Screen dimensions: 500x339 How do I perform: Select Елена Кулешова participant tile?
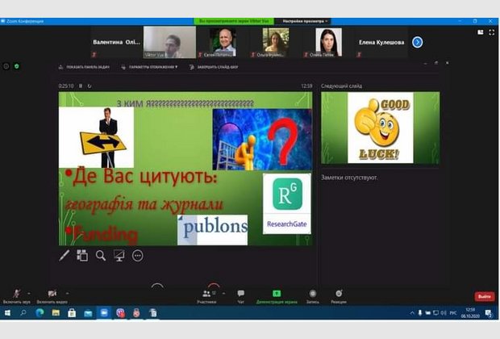(381, 42)
